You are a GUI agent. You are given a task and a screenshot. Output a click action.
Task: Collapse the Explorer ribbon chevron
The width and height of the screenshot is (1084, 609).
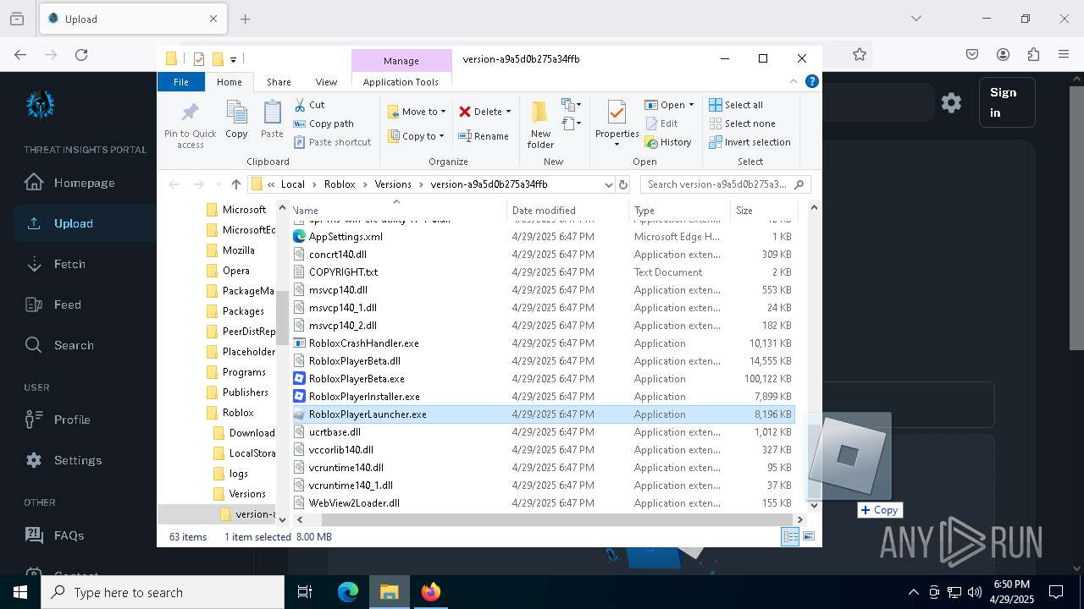tap(794, 82)
